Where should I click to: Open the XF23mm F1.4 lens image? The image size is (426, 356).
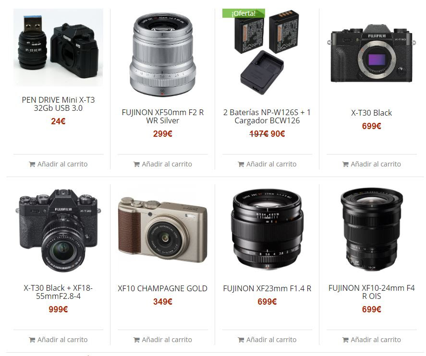point(267,229)
